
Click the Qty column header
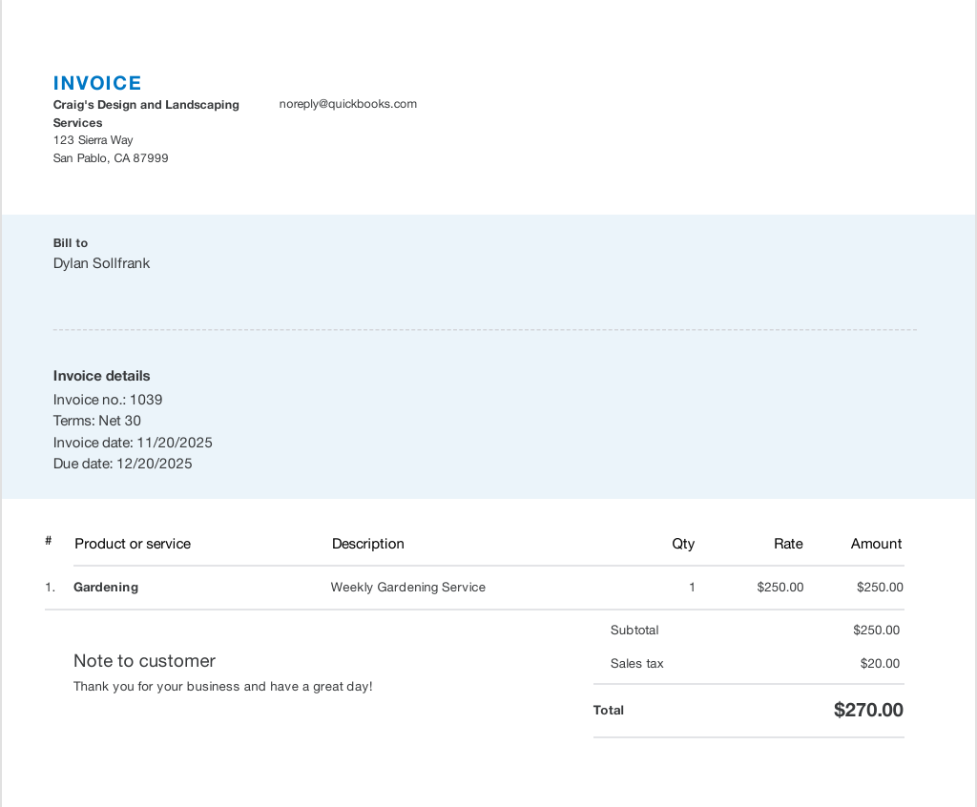tap(683, 544)
